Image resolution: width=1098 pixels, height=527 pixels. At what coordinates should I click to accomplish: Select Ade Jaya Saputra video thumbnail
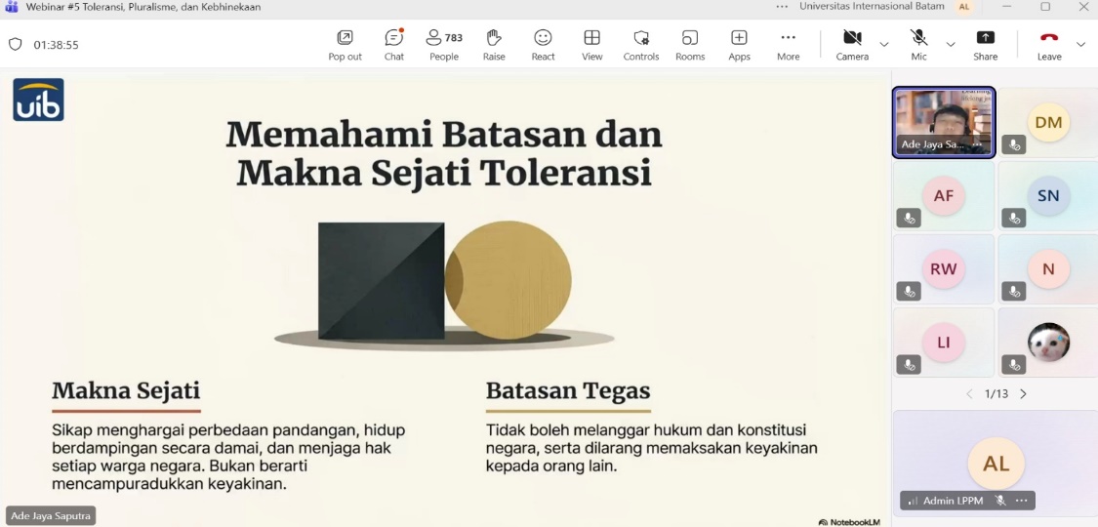pos(944,122)
